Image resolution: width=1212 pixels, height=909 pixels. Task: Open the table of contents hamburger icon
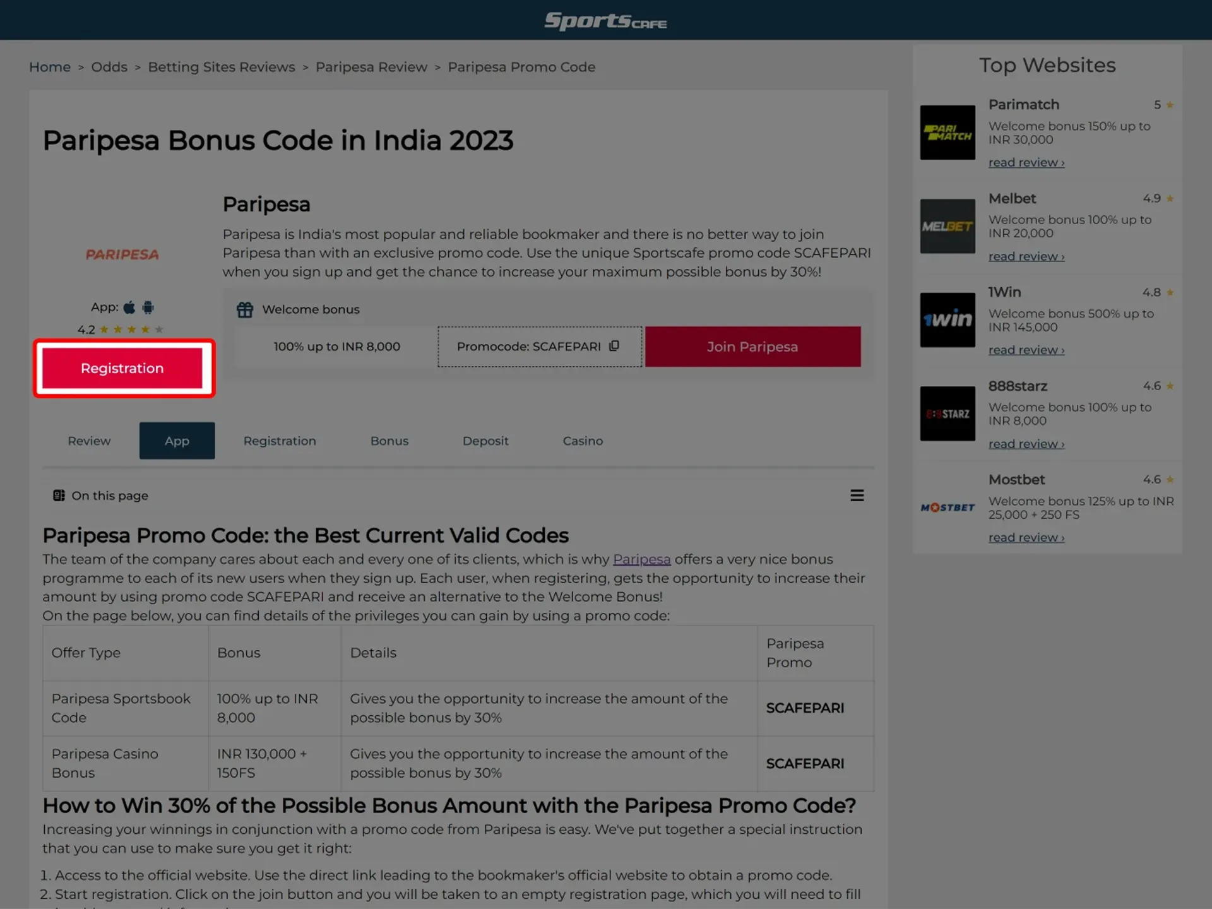(857, 496)
